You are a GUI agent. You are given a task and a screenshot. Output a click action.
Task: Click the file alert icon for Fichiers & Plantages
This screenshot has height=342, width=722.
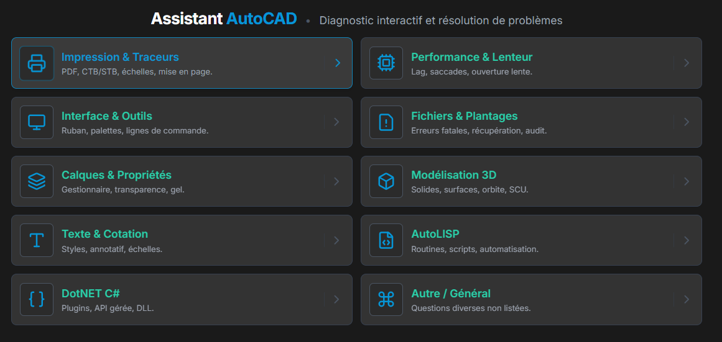coord(386,122)
